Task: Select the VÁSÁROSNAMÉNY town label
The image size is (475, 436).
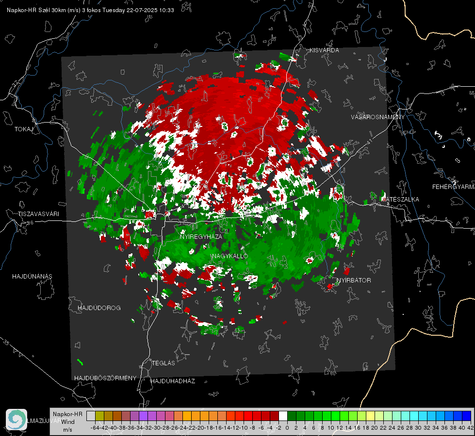Action: pos(378,117)
